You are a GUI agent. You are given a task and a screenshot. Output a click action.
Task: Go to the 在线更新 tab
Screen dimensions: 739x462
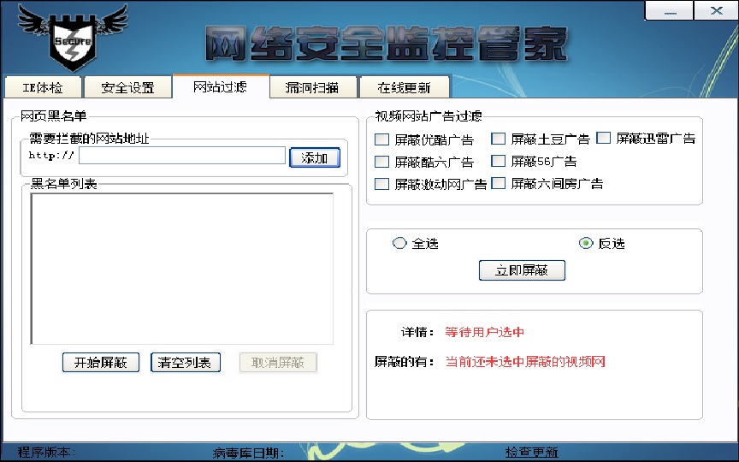pyautogui.click(x=404, y=87)
